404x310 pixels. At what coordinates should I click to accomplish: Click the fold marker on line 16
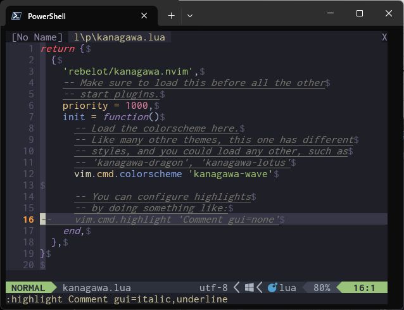point(44,220)
